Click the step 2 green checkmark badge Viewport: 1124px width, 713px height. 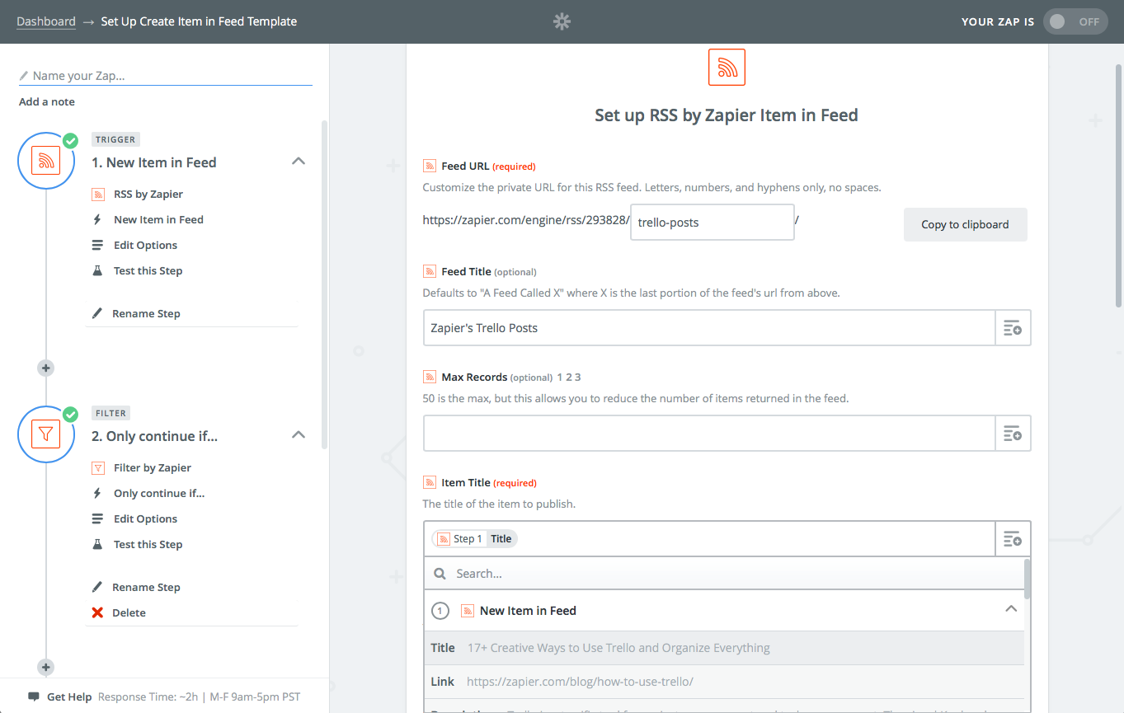tap(70, 414)
